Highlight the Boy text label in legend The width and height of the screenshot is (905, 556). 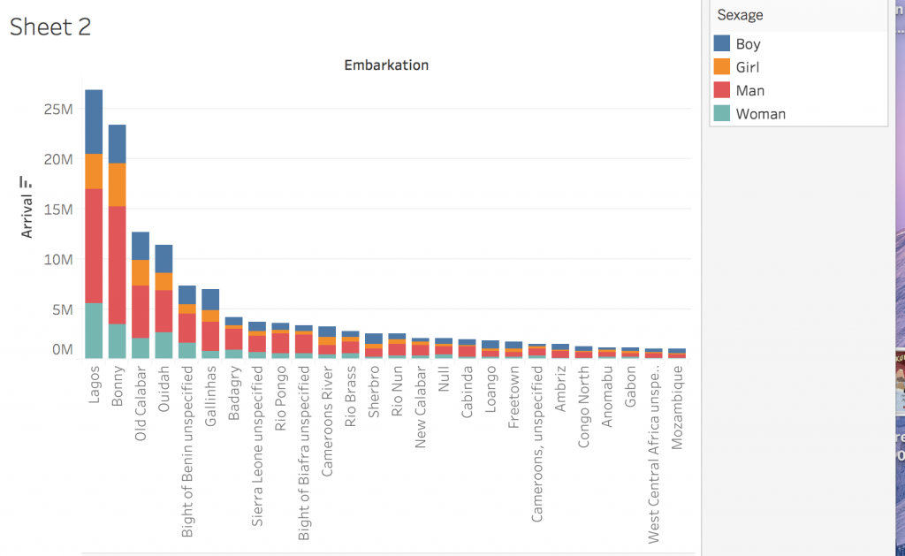[x=748, y=44]
